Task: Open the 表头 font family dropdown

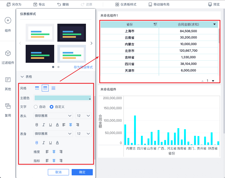Action: click(53, 116)
